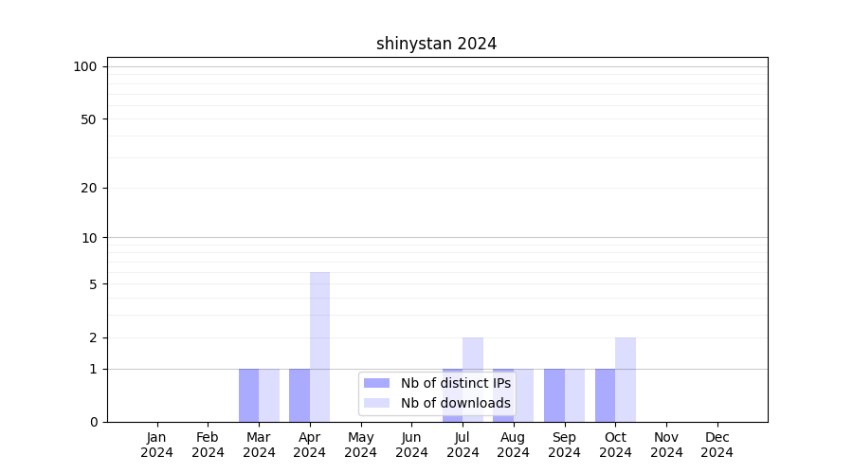
Task: Click the 100 y-axis tick label
Action: coord(85,66)
